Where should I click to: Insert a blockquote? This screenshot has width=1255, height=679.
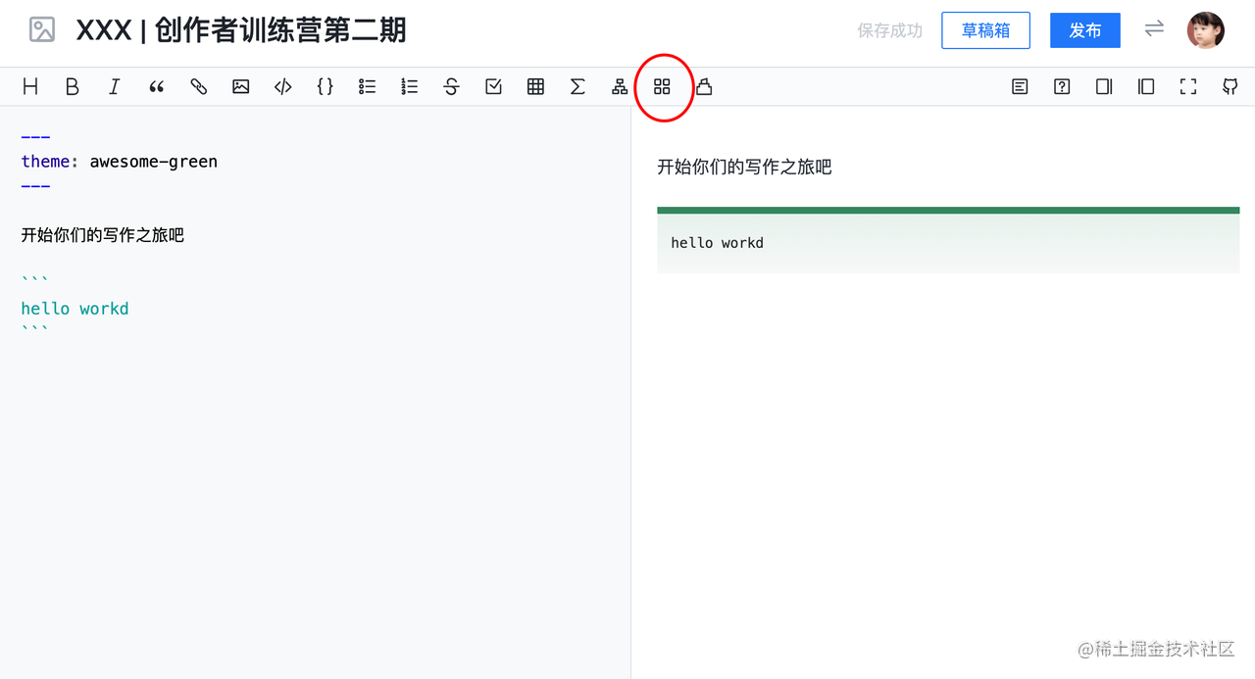[157, 87]
